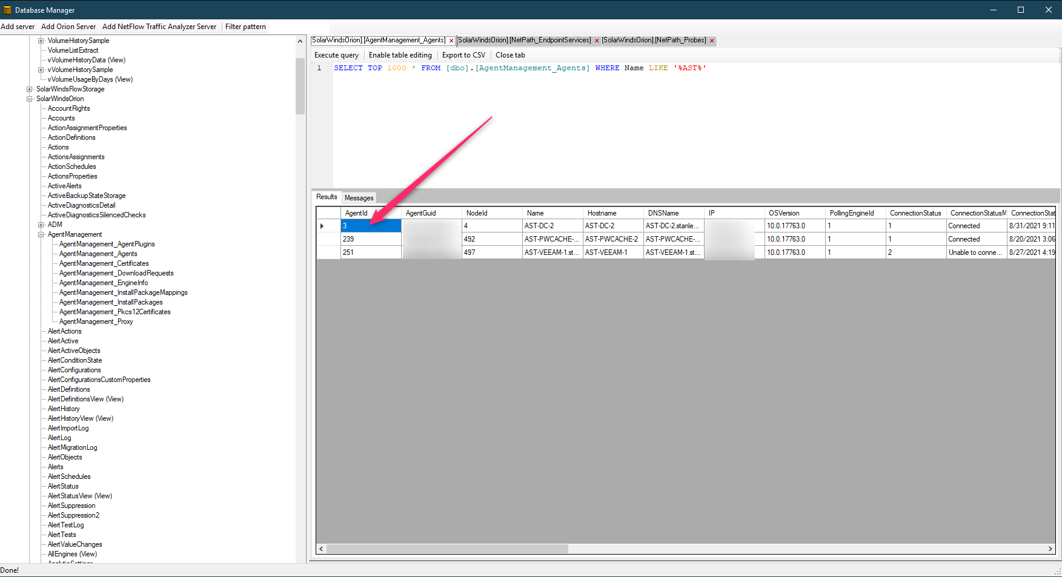Click the Close tab button
The height and width of the screenshot is (577, 1062).
coord(510,55)
